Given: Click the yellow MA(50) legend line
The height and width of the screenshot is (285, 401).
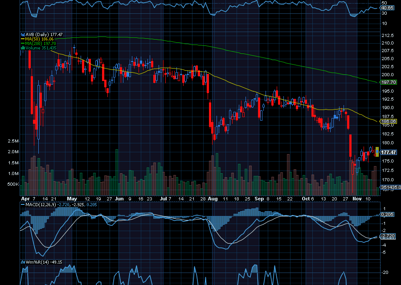Looking at the screenshot, I should click(x=23, y=39).
